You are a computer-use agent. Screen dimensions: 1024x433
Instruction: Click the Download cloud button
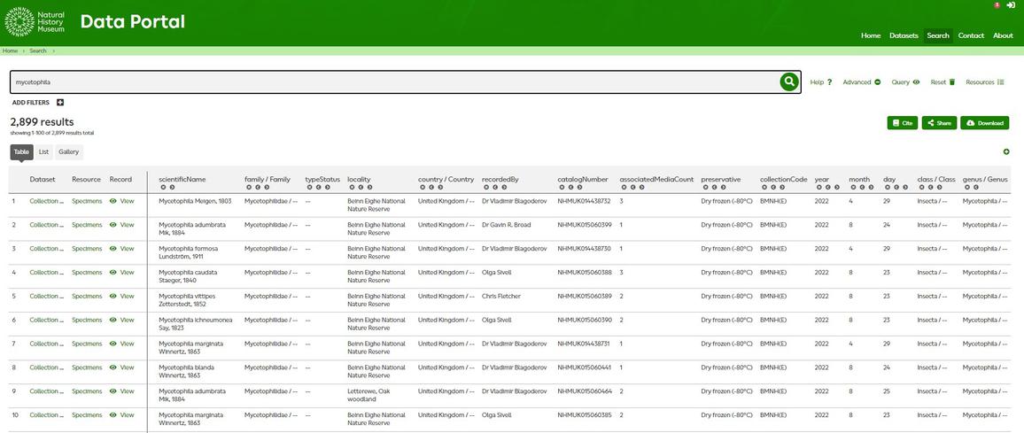[984, 123]
